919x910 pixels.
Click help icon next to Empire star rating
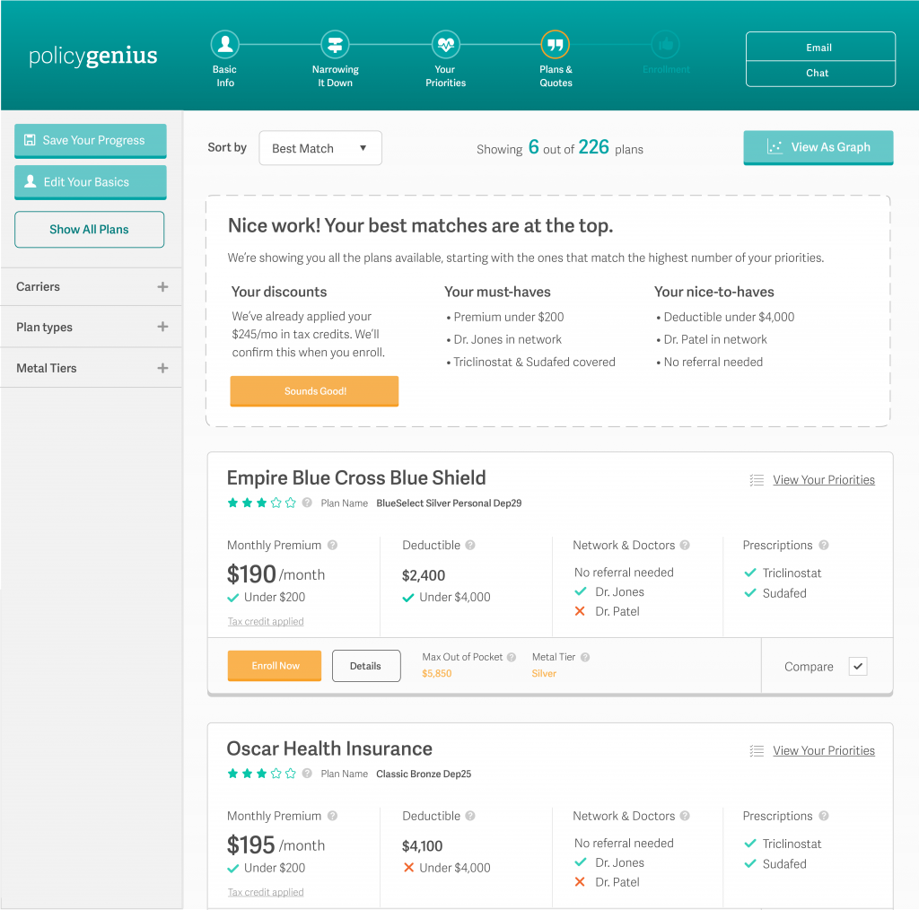click(x=307, y=503)
